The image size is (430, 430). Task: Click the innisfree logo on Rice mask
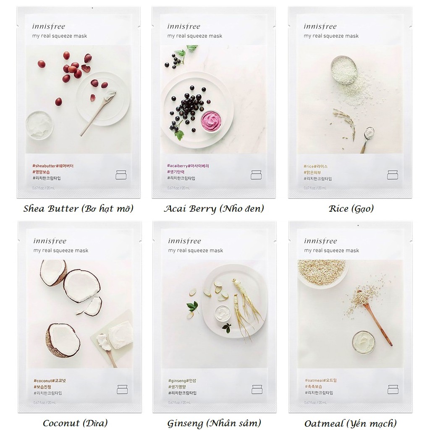point(320,26)
